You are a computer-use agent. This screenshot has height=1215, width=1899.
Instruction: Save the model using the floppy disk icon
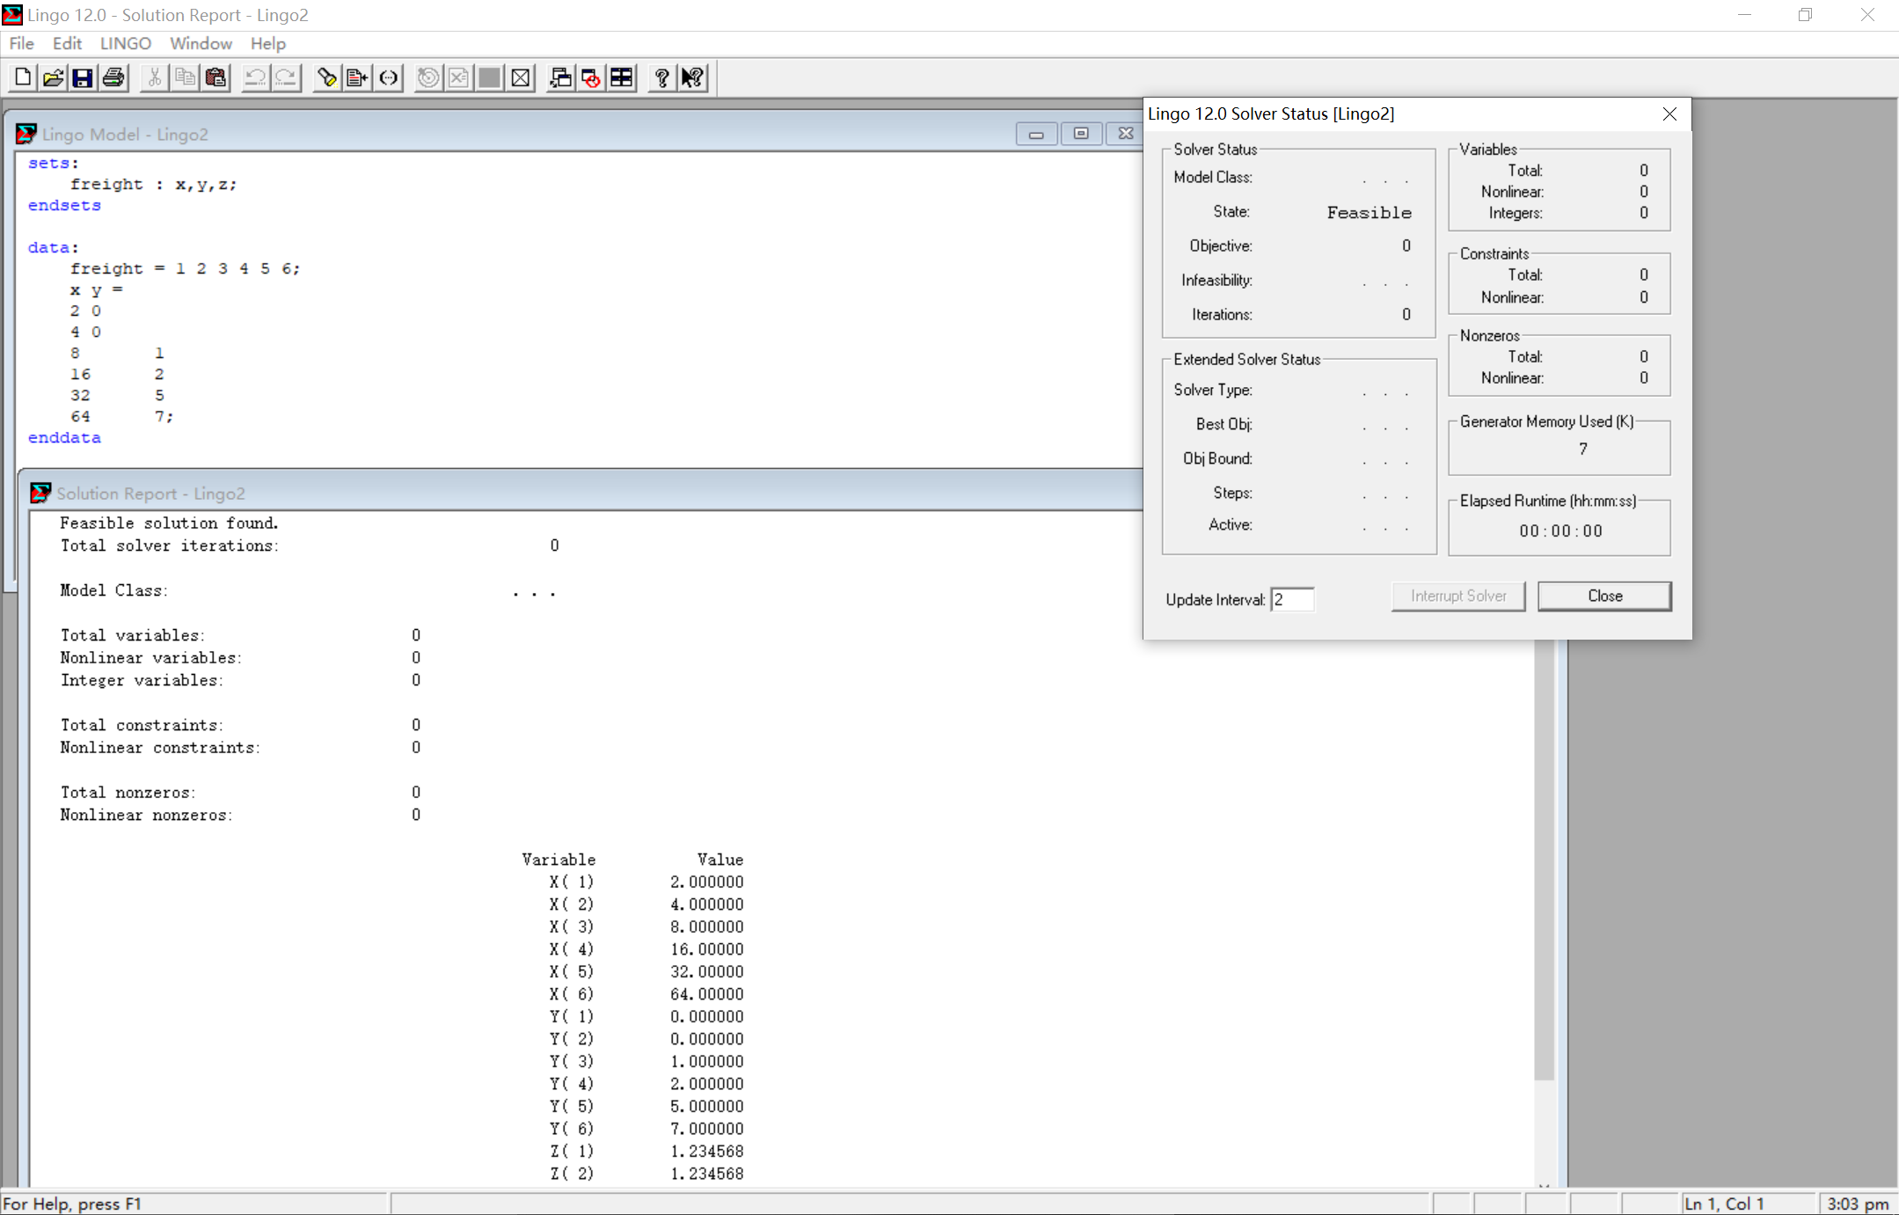(83, 78)
